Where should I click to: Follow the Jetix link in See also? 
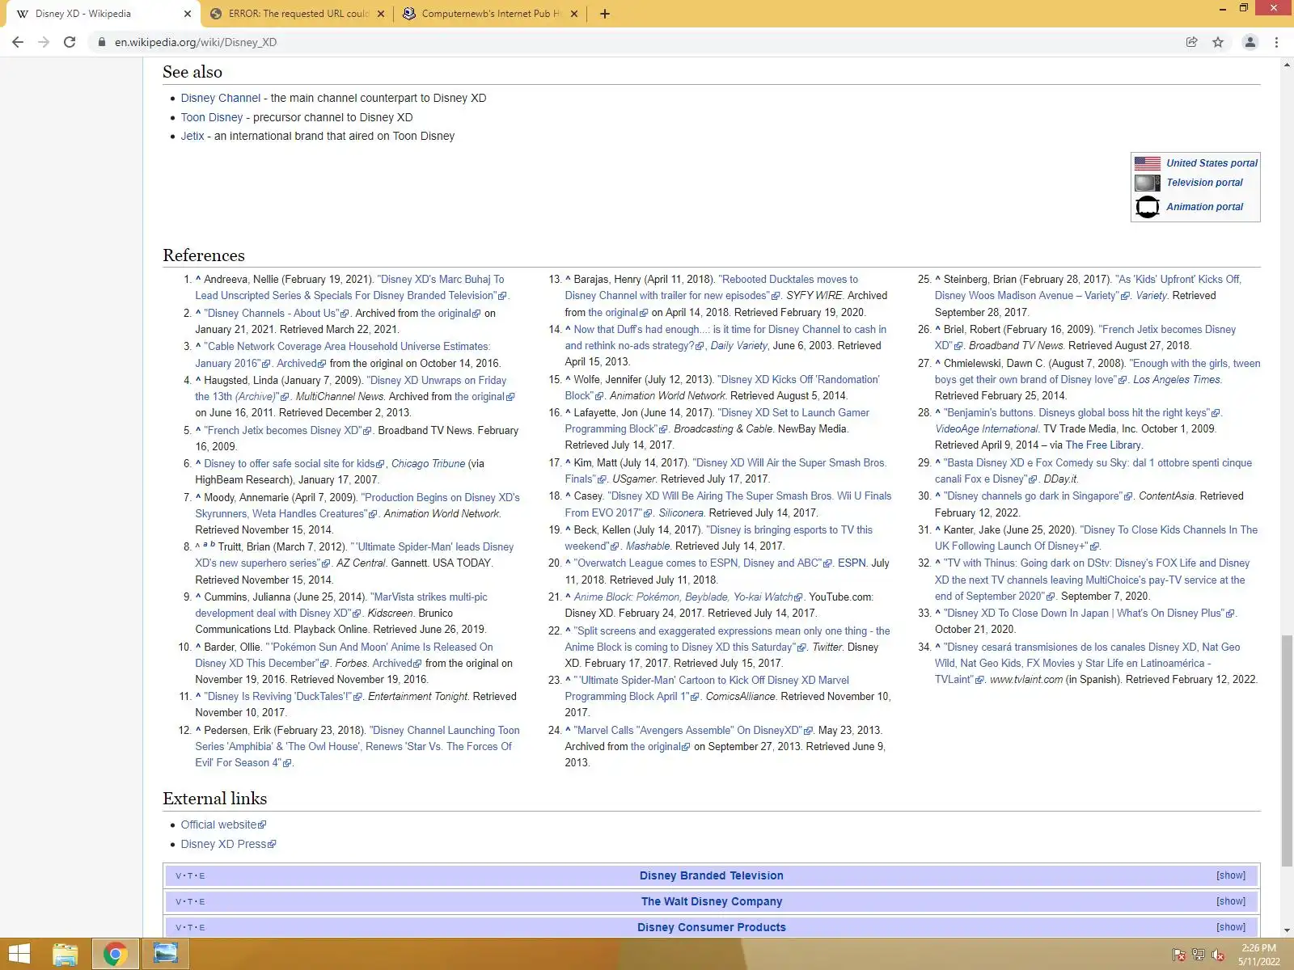[192, 136]
